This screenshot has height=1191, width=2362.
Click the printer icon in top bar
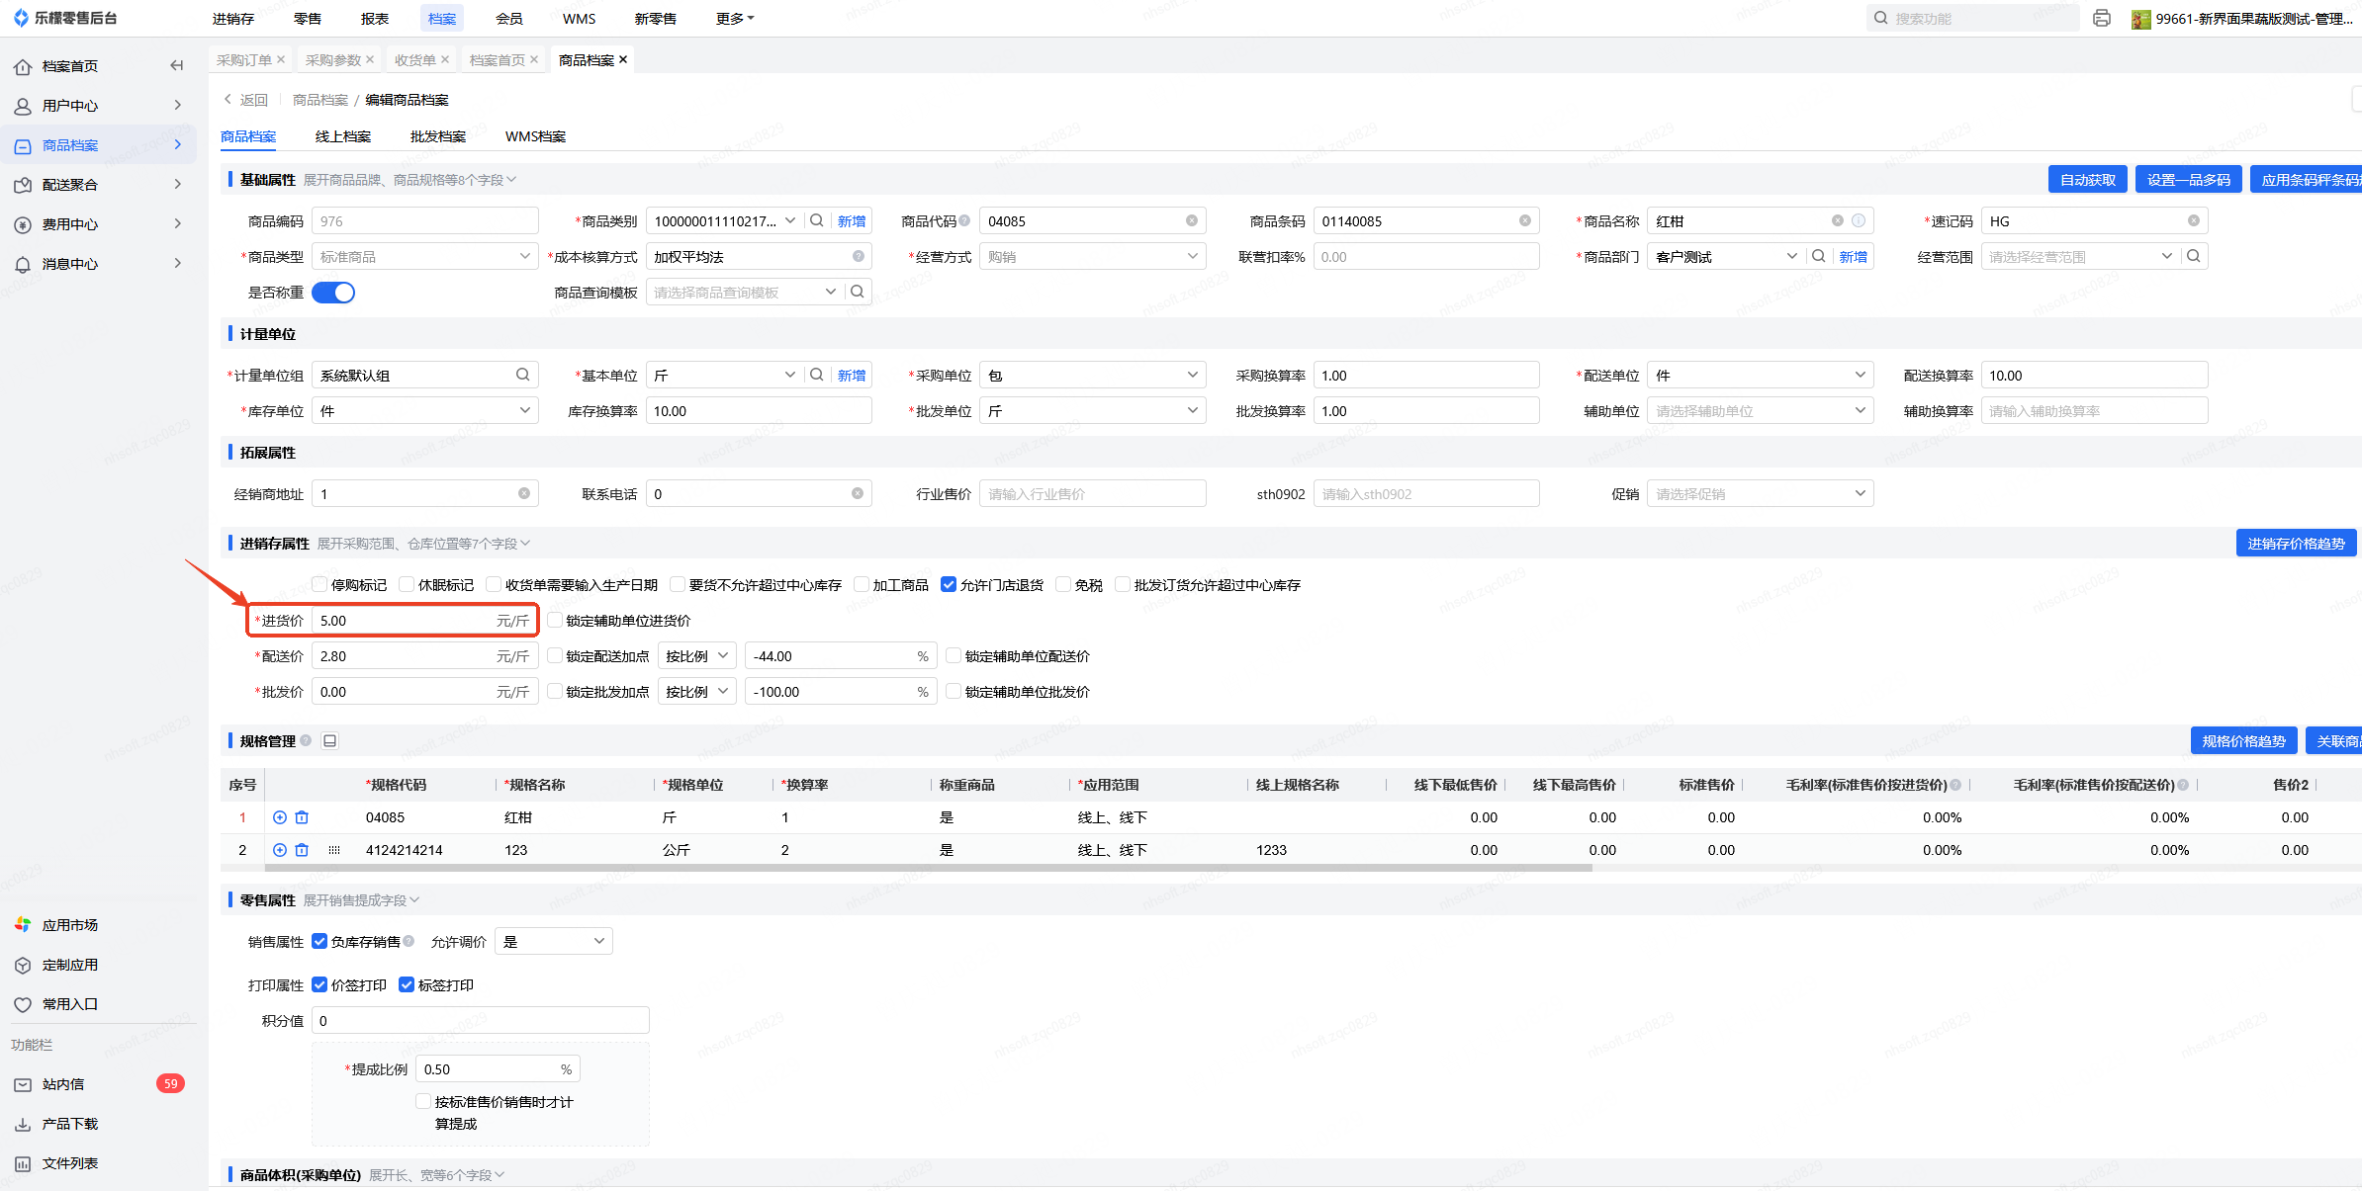tap(2101, 18)
